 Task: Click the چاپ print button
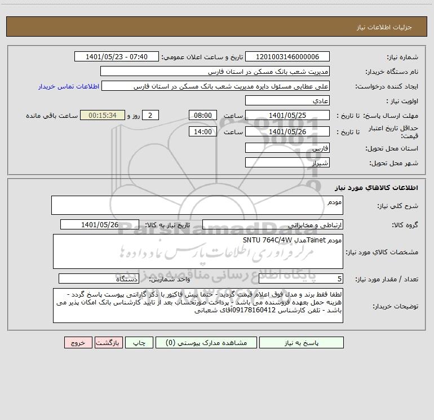pos(139,343)
